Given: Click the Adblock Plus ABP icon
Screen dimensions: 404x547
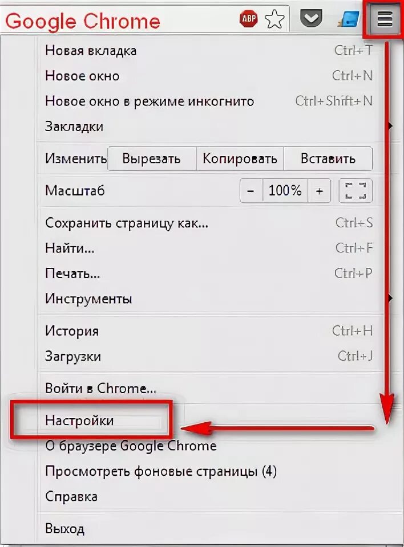Looking at the screenshot, I should (x=249, y=18).
